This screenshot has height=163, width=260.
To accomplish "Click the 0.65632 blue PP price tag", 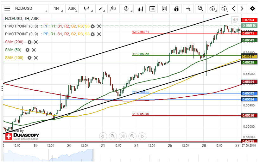I will tap(249, 93).
